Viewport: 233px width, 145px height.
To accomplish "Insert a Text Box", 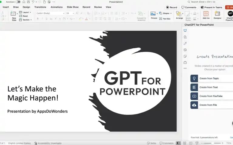I will pos(165,19).
